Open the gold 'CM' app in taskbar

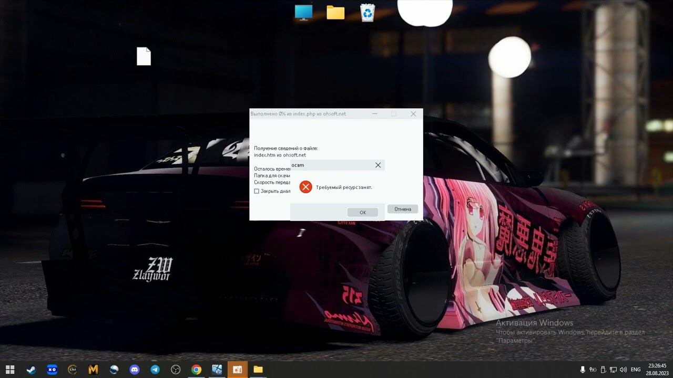coord(73,370)
